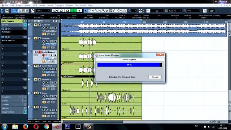Viewport: 231px width, 130px height.
Task: Select the Erase tool
Action: tap(100, 10)
